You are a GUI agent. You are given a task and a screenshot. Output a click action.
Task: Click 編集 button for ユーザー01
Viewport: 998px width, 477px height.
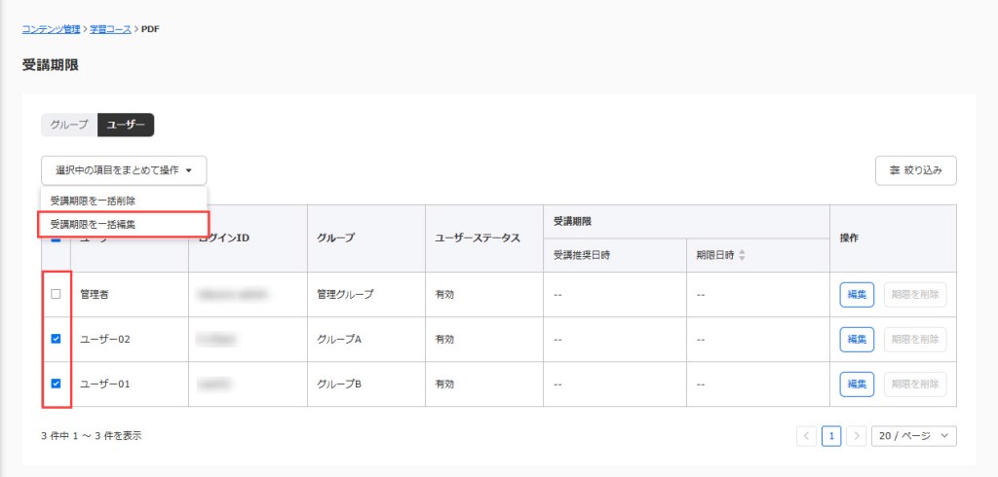[857, 384]
